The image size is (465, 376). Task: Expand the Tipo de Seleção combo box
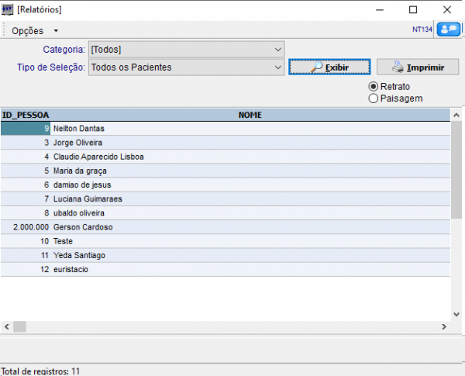point(278,67)
